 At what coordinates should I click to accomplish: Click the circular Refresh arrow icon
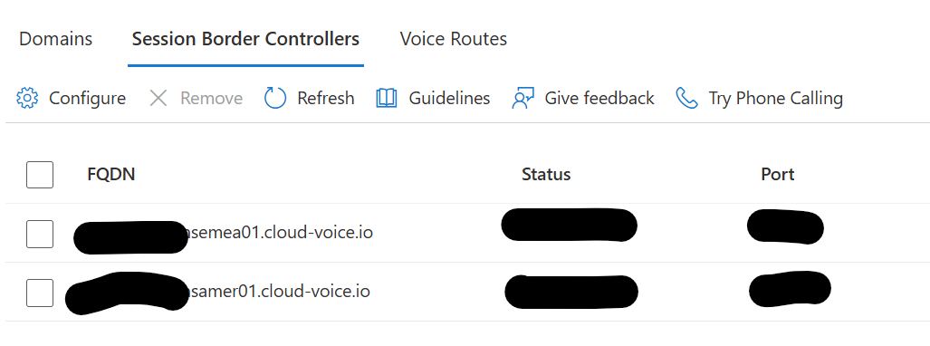(x=275, y=98)
